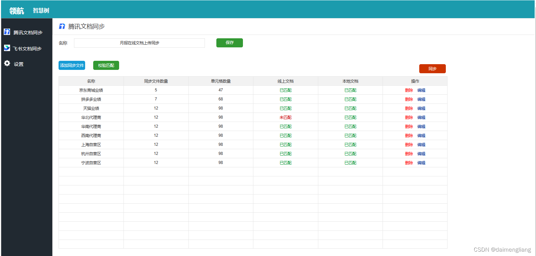Screen dimensions: 536x256
Task: Open 设置 in the sidebar
Action: pyautogui.click(x=19, y=64)
